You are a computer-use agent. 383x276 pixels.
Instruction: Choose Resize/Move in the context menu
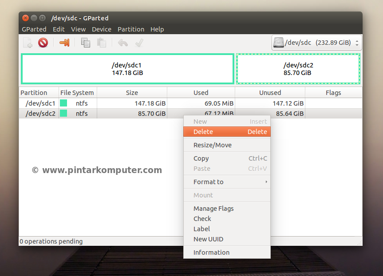(x=227, y=145)
